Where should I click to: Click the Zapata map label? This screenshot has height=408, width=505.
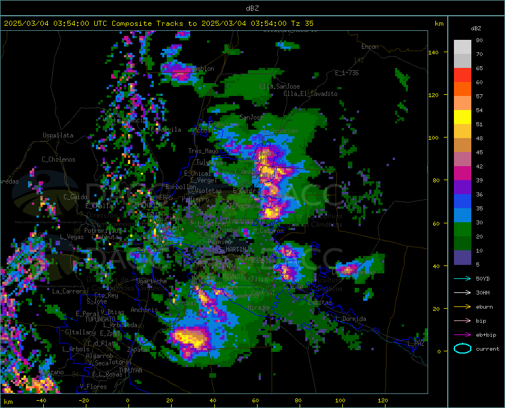point(137,350)
